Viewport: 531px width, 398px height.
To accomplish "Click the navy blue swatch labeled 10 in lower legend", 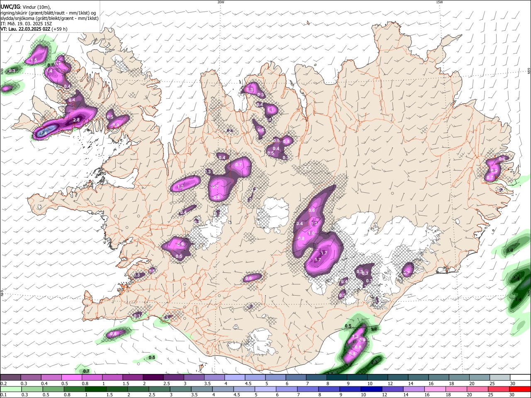I will pyautogui.click(x=371, y=389).
